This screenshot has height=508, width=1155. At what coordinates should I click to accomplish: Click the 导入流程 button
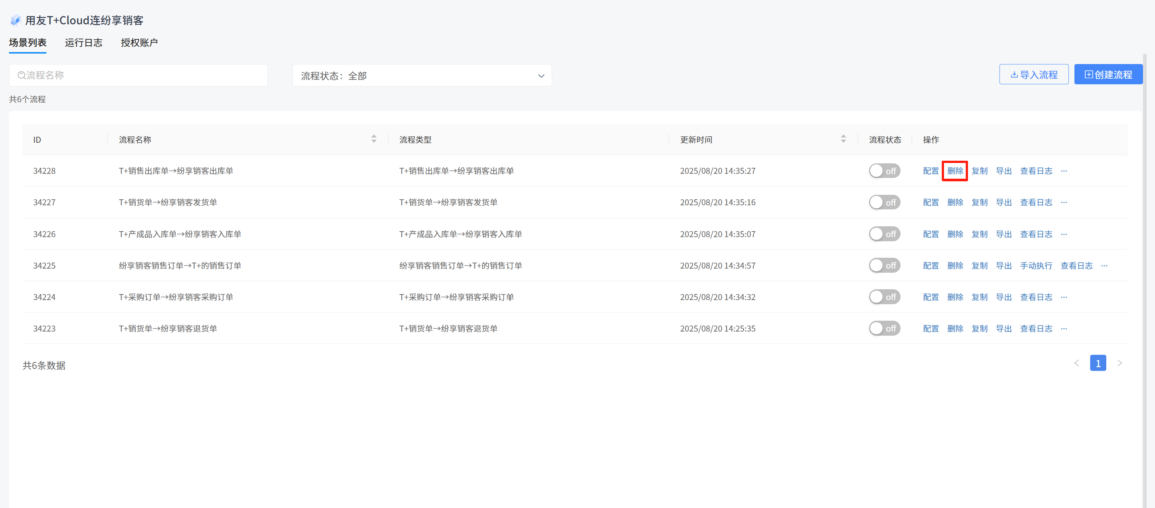tap(1034, 75)
